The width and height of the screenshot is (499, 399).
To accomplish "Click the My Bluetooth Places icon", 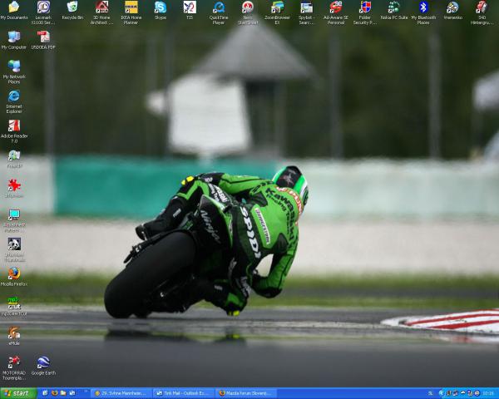I will pyautogui.click(x=423, y=7).
